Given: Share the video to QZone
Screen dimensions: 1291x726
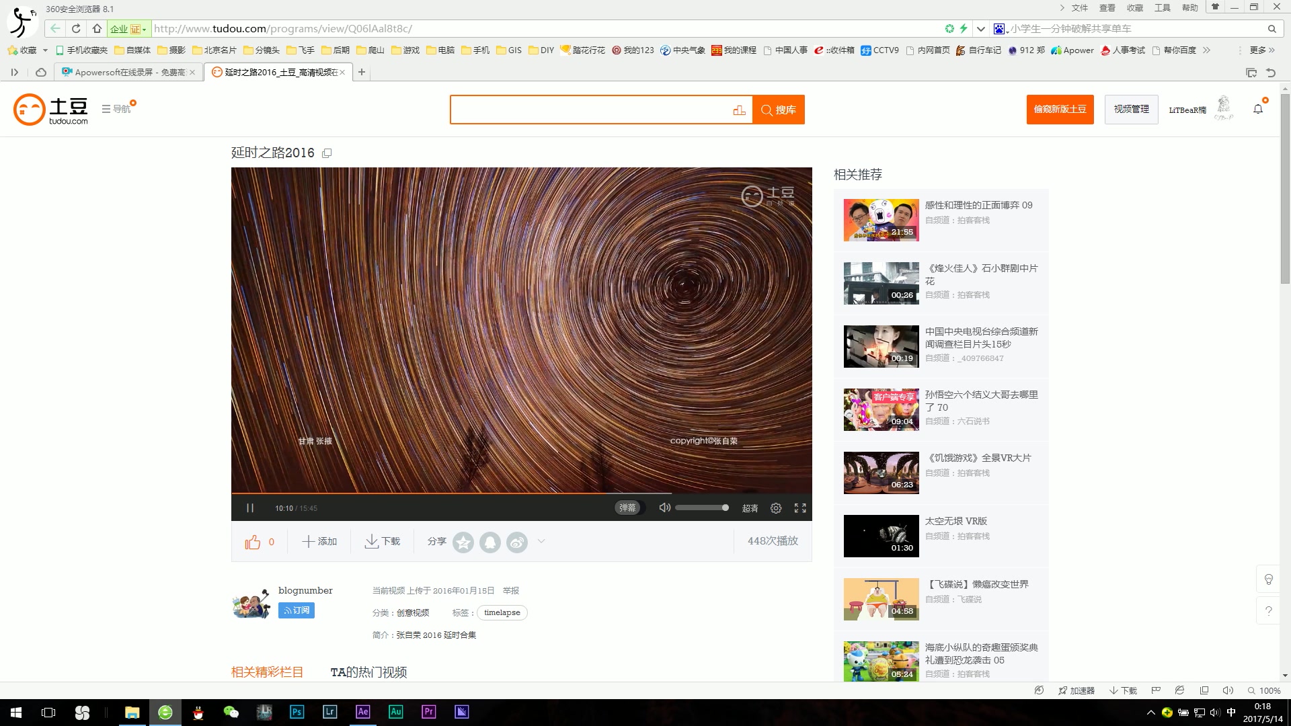Looking at the screenshot, I should click(463, 542).
